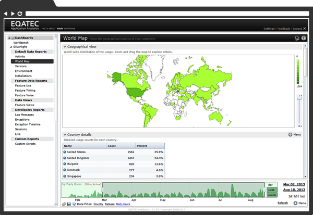Open the Activity report
The height and width of the screenshot is (215, 313).
click(20, 57)
